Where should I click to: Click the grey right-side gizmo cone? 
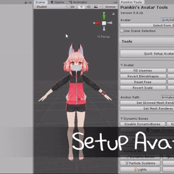pos(109,23)
